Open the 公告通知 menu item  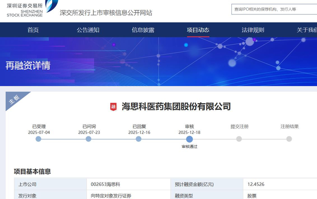click(88, 30)
